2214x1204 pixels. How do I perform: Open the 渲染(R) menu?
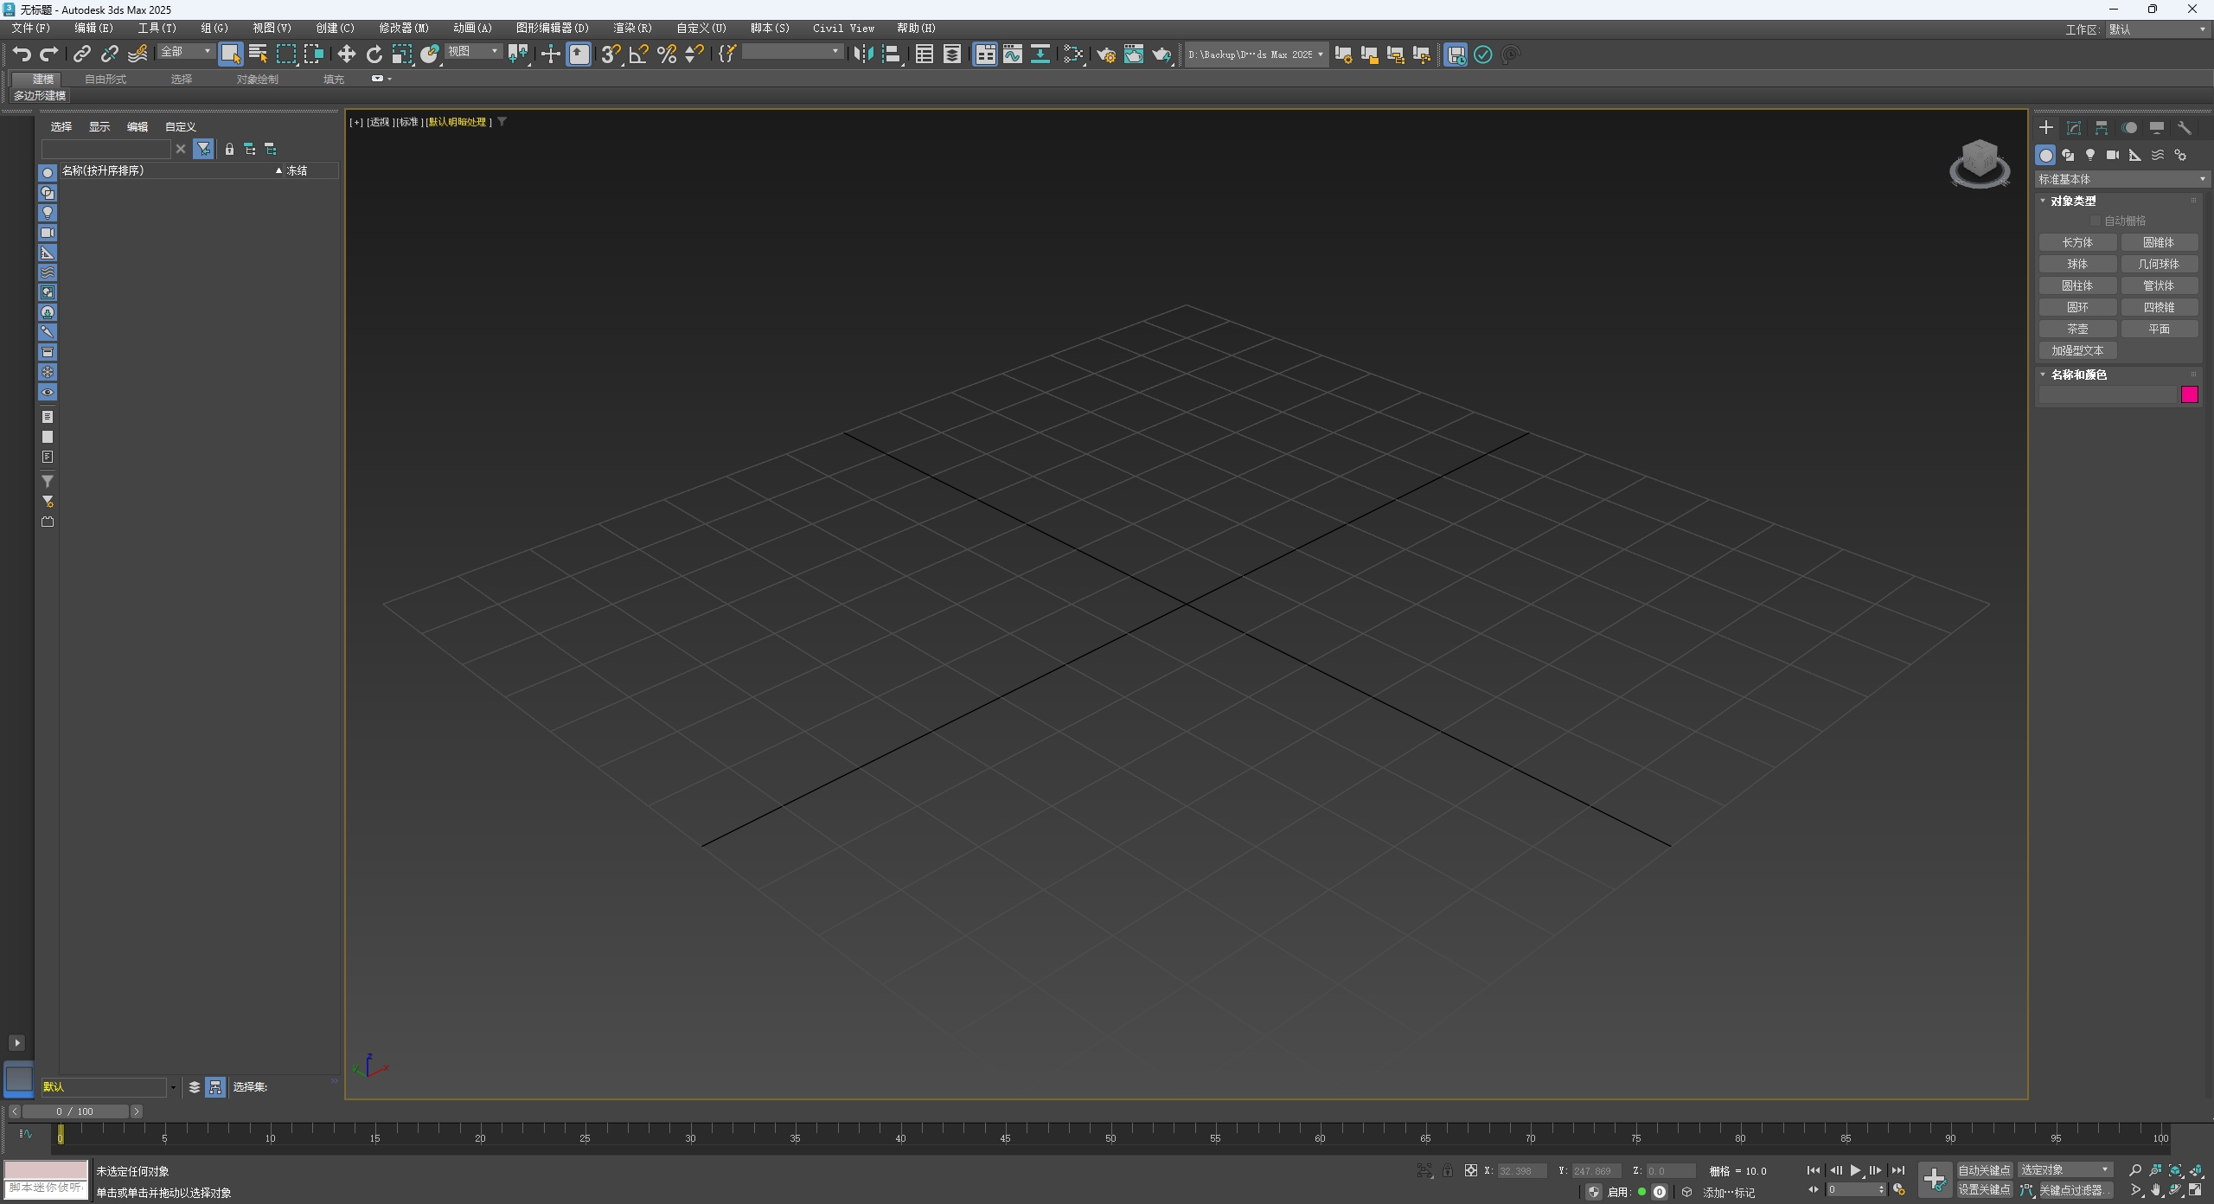[x=632, y=28]
